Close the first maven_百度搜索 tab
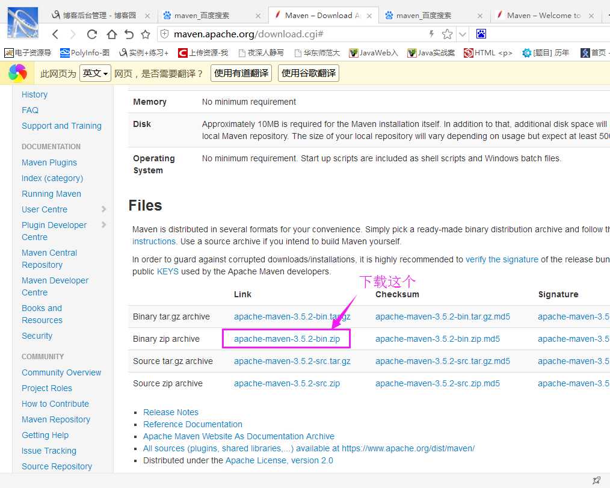This screenshot has height=488, width=610. coord(258,16)
